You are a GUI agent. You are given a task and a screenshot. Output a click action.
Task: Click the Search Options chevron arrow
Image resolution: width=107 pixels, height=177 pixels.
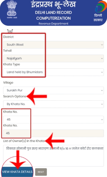click(102, 104)
